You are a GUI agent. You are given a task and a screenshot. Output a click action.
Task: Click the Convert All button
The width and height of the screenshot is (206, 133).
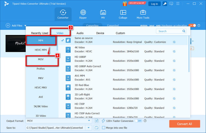click(x=185, y=124)
